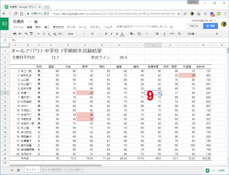The image size is (229, 175).
Task: Star the 成績表 document
Action: (30, 22)
